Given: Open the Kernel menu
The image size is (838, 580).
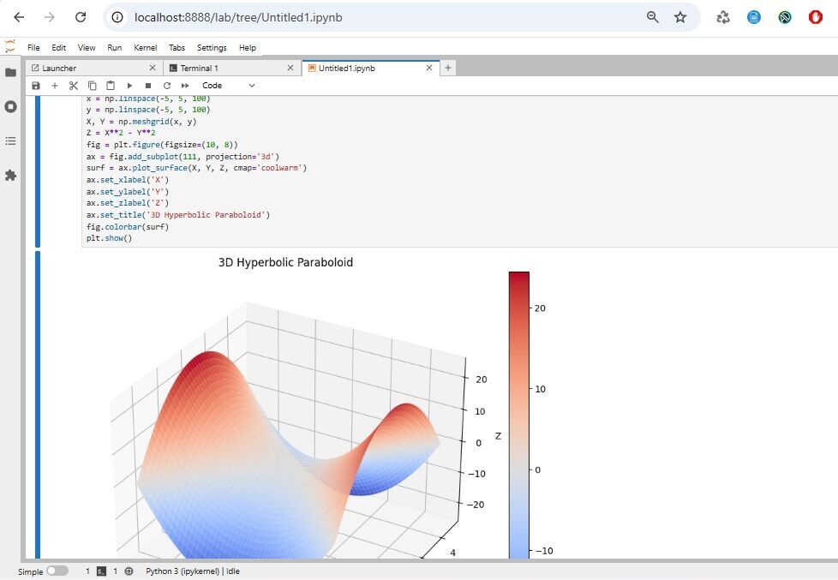Looking at the screenshot, I should click(x=145, y=48).
